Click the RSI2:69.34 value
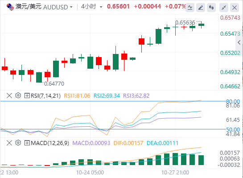The width and height of the screenshot is (243, 178). click(x=107, y=95)
